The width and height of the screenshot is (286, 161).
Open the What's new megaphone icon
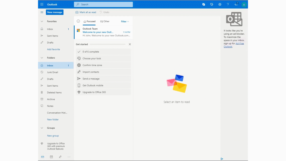(x=236, y=4)
